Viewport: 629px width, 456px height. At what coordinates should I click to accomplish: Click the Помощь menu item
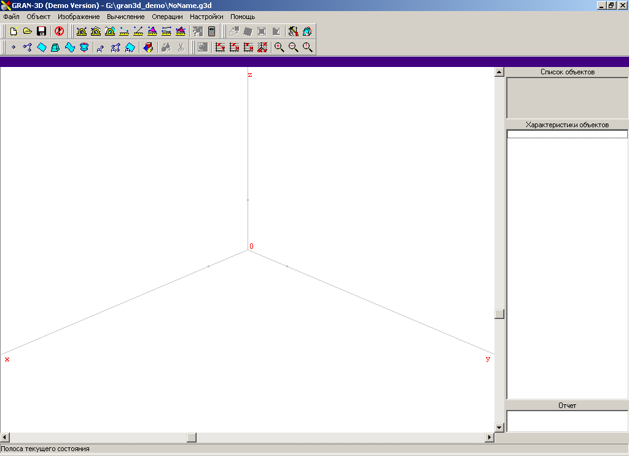243,17
